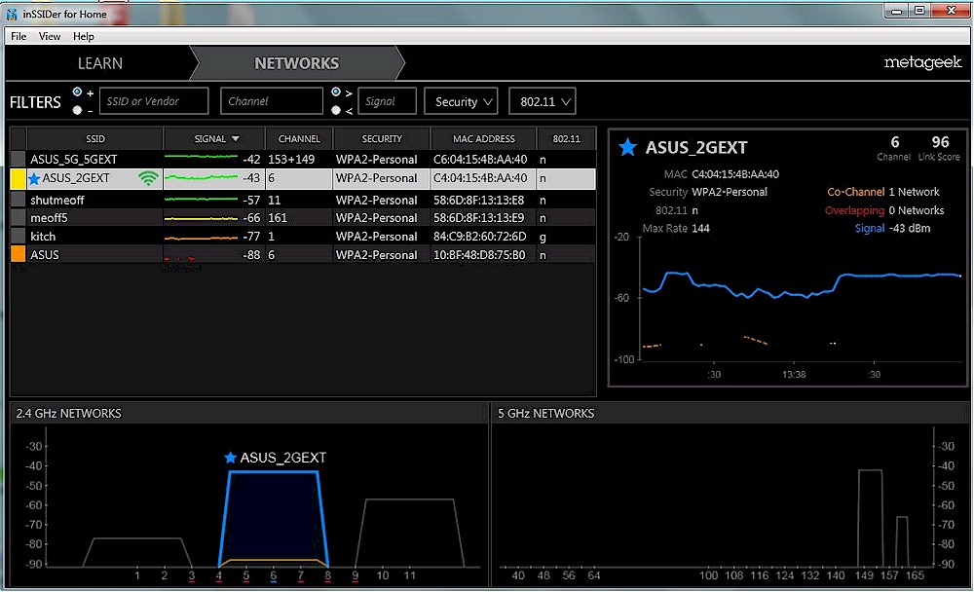
Task: Open the File menu
Action: point(19,36)
